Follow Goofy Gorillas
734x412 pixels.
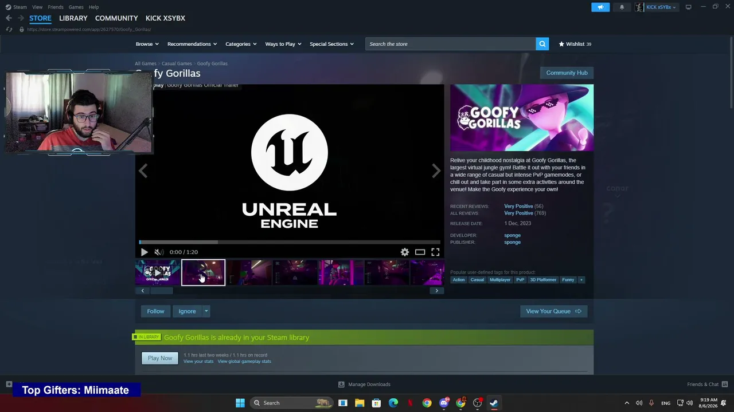click(x=155, y=311)
